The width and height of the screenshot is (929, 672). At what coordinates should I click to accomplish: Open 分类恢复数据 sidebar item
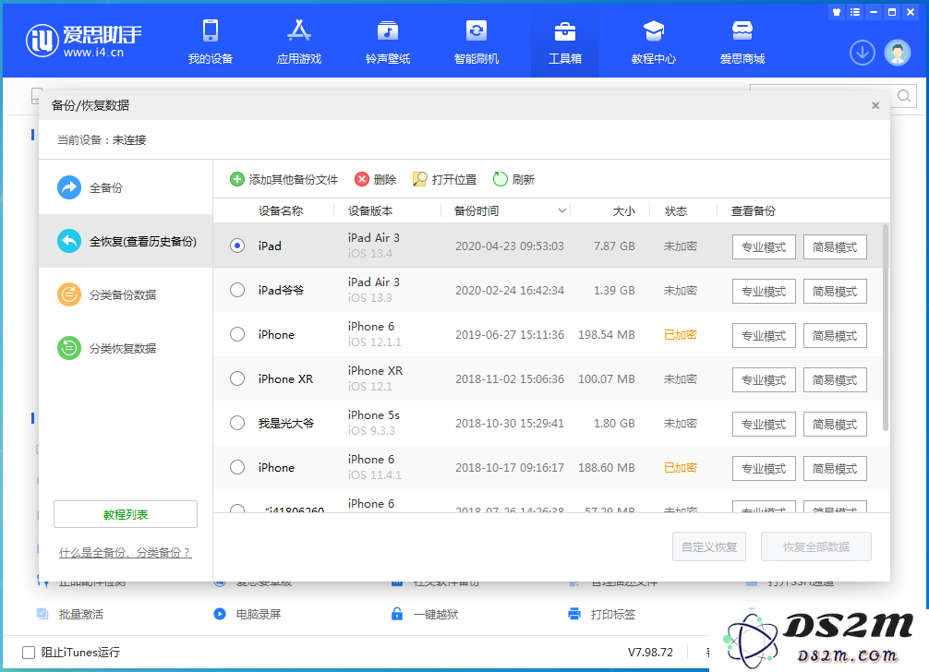(x=126, y=348)
